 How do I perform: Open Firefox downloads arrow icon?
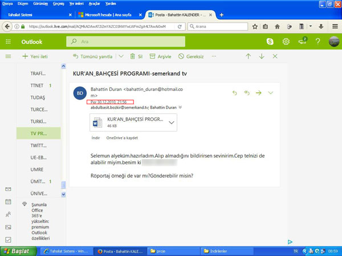tap(321, 27)
